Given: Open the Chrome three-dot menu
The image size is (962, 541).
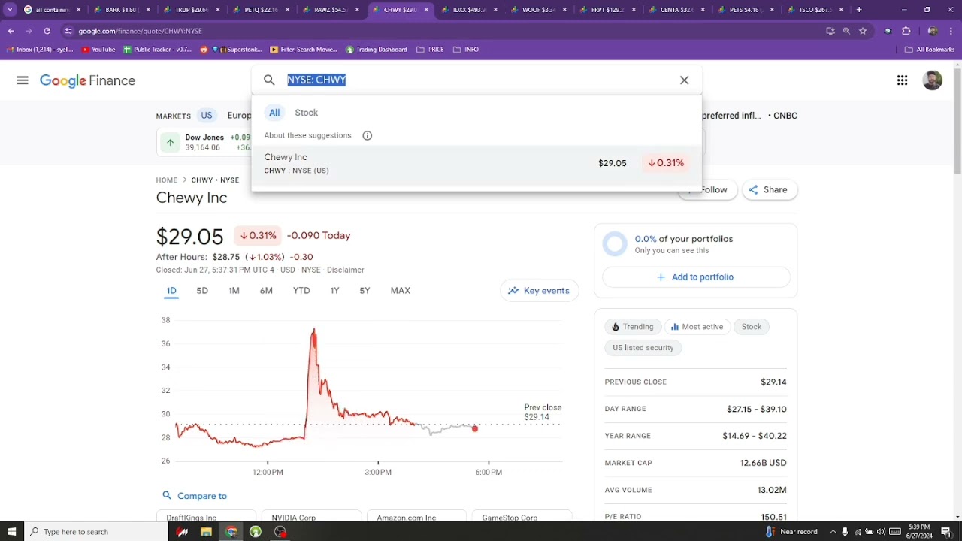Looking at the screenshot, I should [x=951, y=31].
